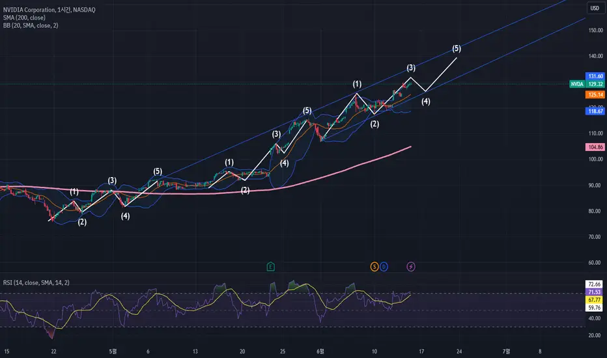Click the 150.00 level on price axis

tap(596, 30)
